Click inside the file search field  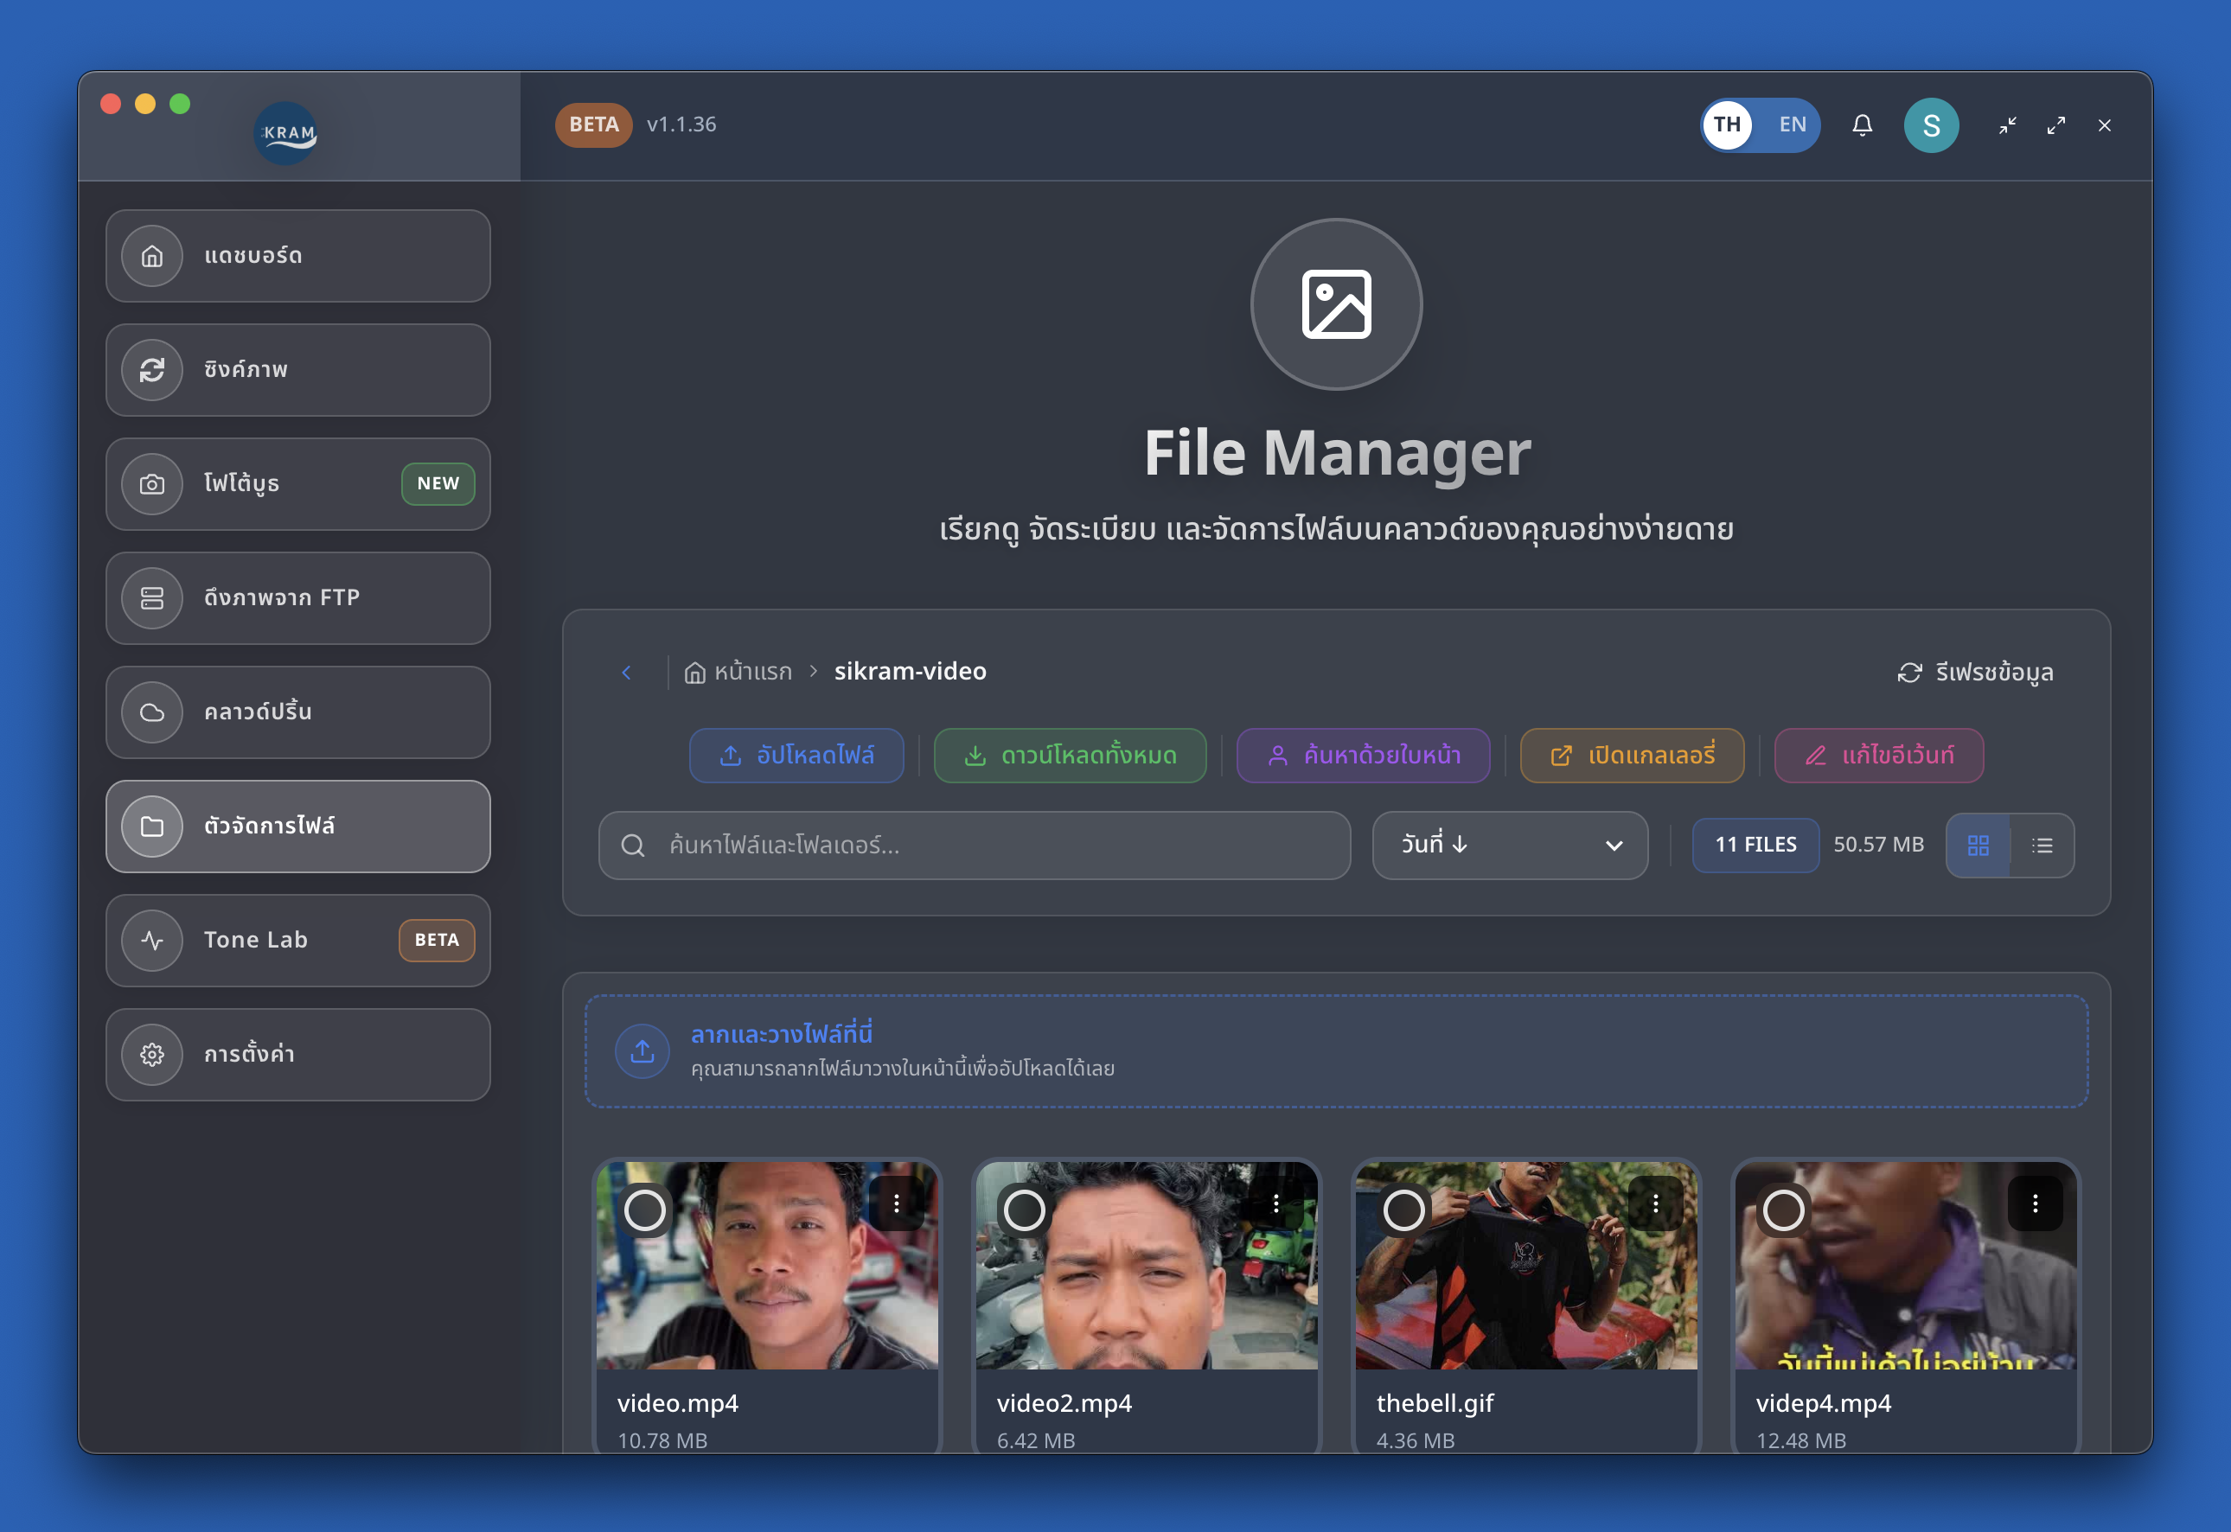pyautogui.click(x=974, y=846)
